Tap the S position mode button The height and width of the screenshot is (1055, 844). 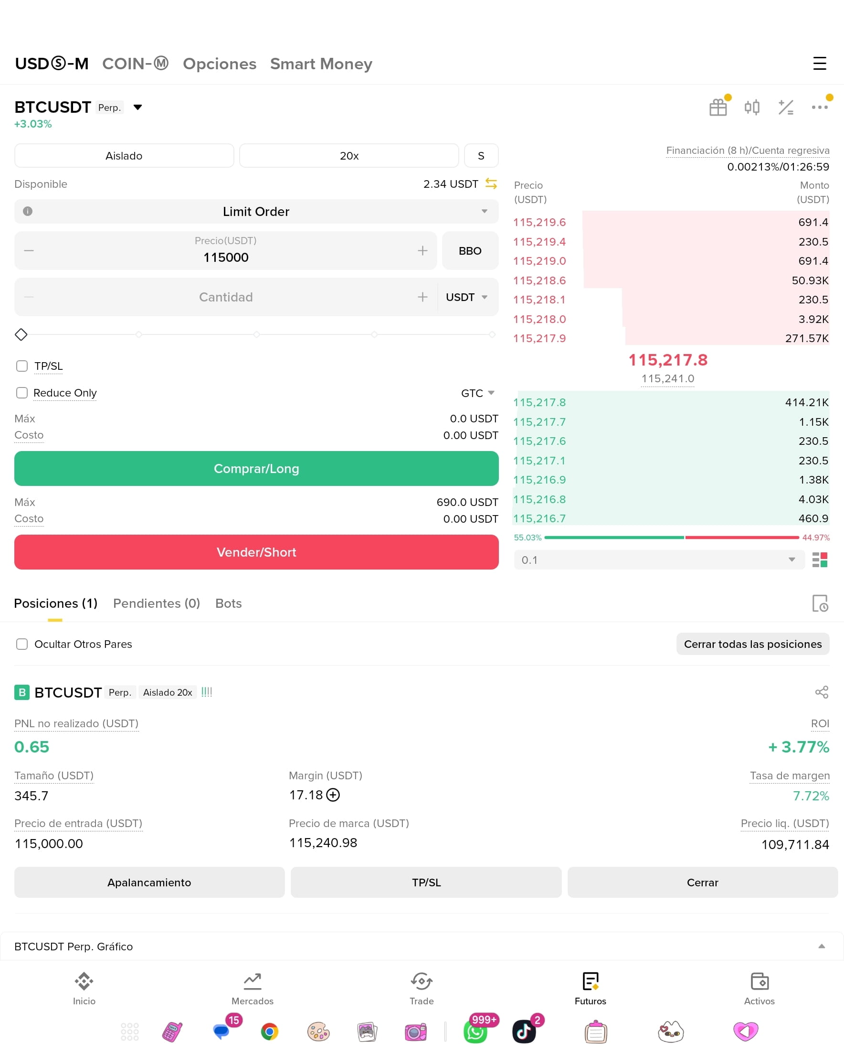[481, 156]
